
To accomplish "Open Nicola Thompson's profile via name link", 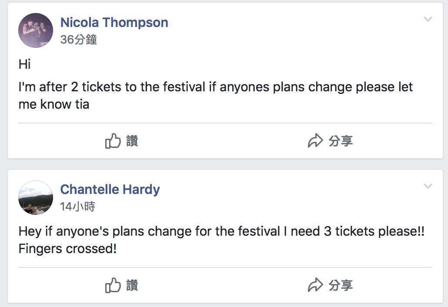I will 114,22.
